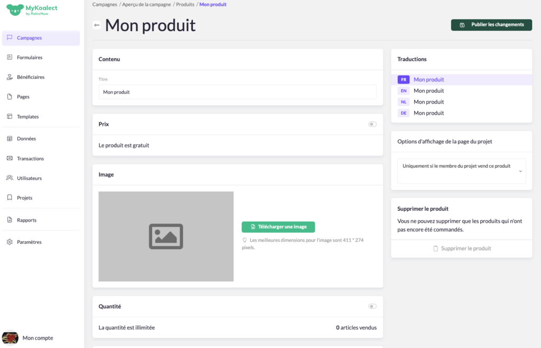Image resolution: width=541 pixels, height=348 pixels.
Task: Open Utilisateurs via its people icon
Action: (x=10, y=178)
